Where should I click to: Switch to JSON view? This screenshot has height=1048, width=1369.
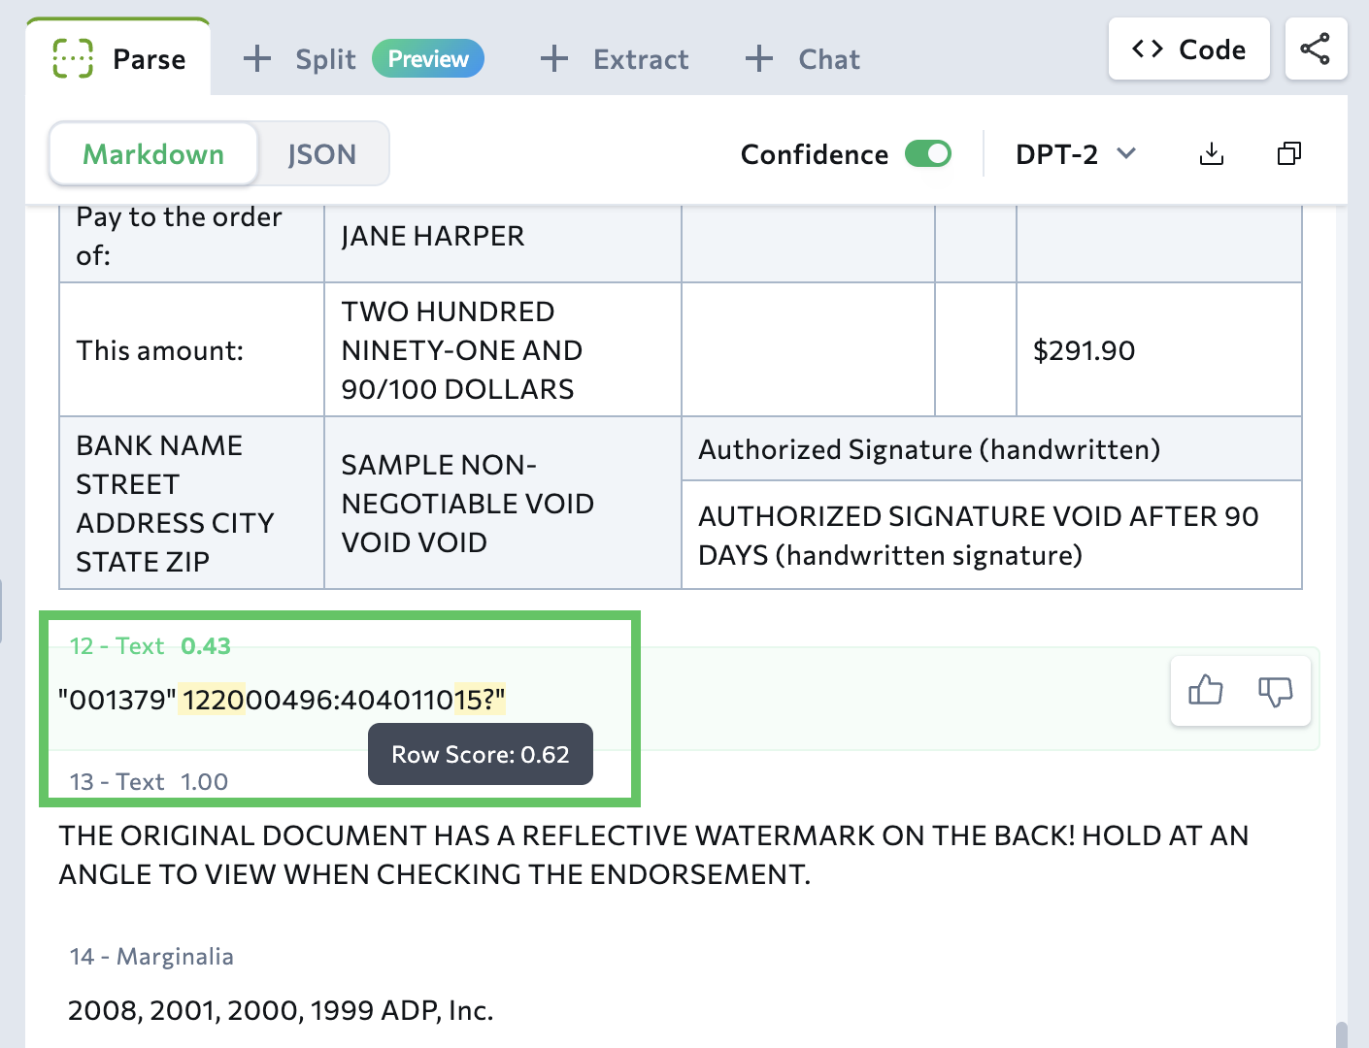click(x=322, y=153)
